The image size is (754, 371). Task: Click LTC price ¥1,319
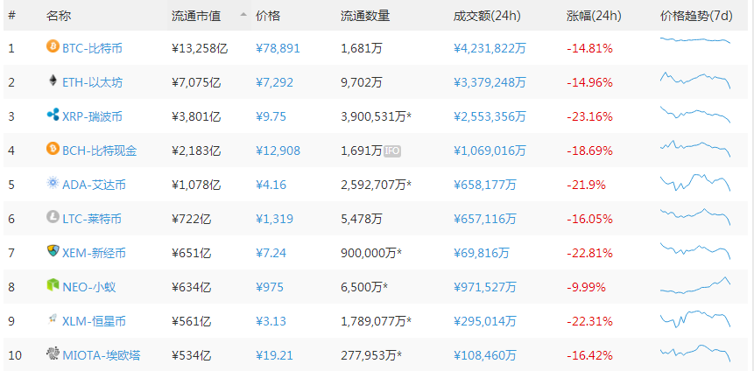[275, 220]
